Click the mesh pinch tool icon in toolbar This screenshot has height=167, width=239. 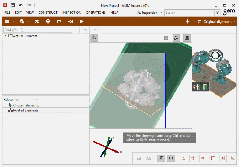[x=48, y=21]
